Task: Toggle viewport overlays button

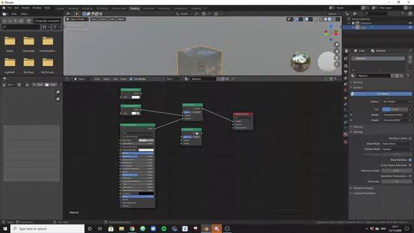Action: pos(307,19)
